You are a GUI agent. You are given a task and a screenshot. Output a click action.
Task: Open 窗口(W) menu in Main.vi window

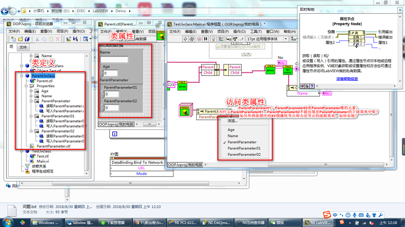(x=272, y=32)
